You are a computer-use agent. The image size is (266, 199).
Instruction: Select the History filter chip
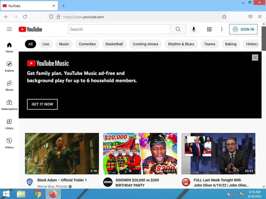pyautogui.click(x=252, y=44)
